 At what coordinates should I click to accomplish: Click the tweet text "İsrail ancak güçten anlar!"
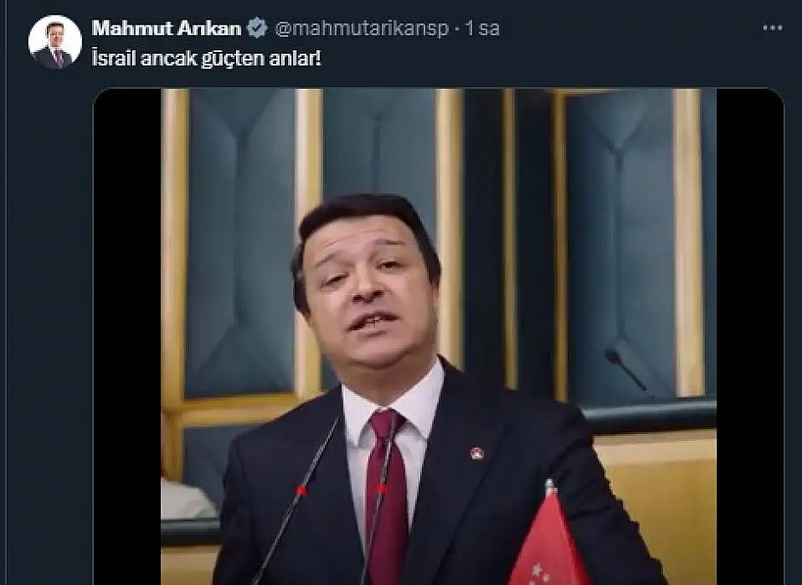[x=206, y=58]
